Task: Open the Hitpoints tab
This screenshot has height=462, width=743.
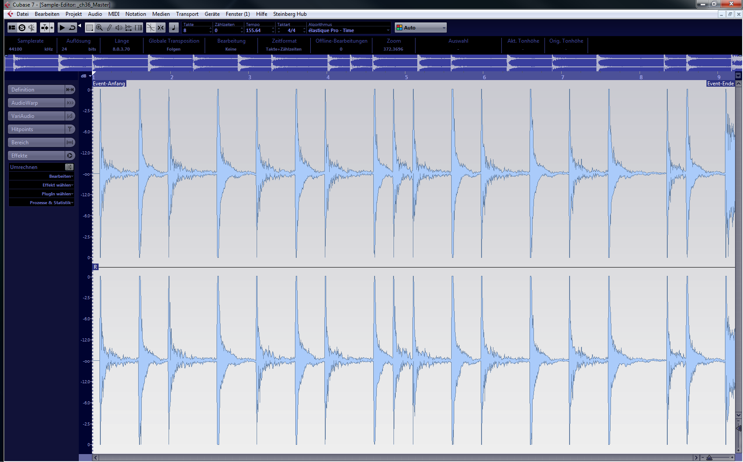Action: pyautogui.click(x=36, y=129)
